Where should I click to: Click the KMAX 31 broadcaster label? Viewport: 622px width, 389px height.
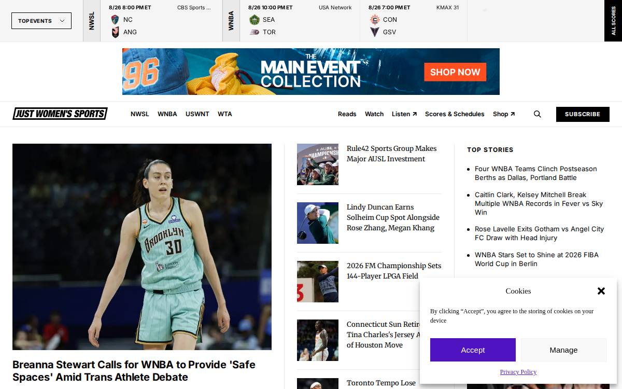pyautogui.click(x=447, y=8)
